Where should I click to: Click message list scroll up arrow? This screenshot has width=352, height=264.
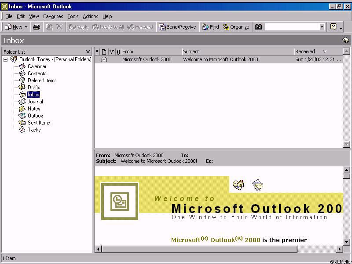point(347,51)
